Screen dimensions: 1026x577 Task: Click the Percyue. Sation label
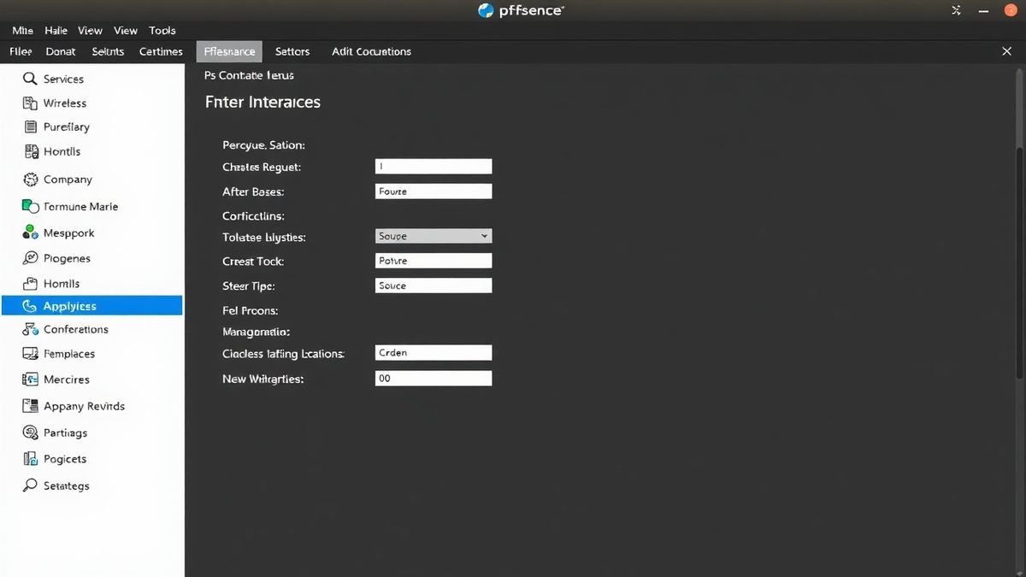click(x=263, y=145)
